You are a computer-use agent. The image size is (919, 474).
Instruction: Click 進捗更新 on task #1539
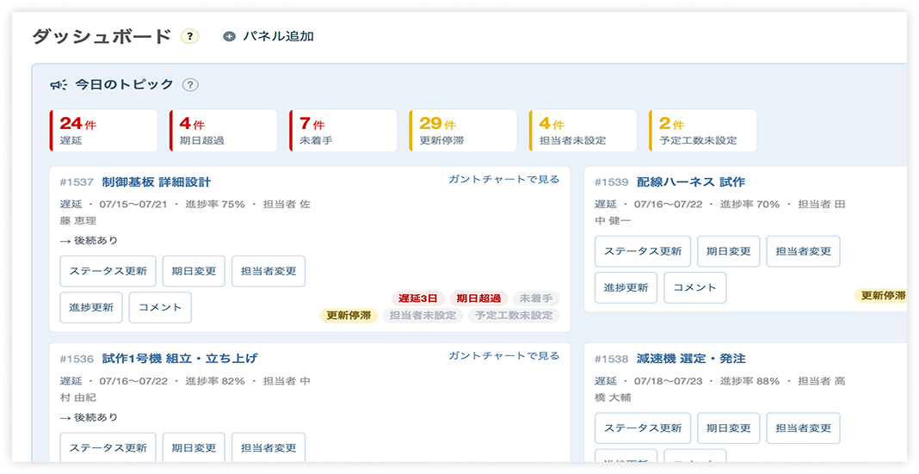coord(626,287)
